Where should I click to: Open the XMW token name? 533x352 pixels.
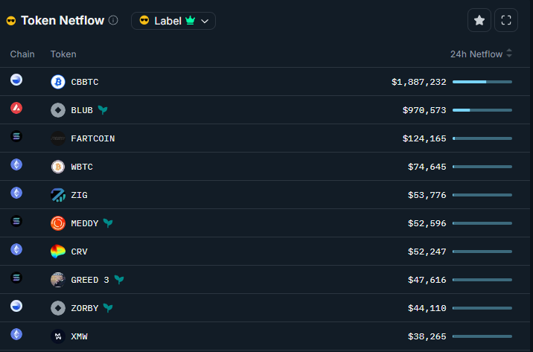point(79,336)
